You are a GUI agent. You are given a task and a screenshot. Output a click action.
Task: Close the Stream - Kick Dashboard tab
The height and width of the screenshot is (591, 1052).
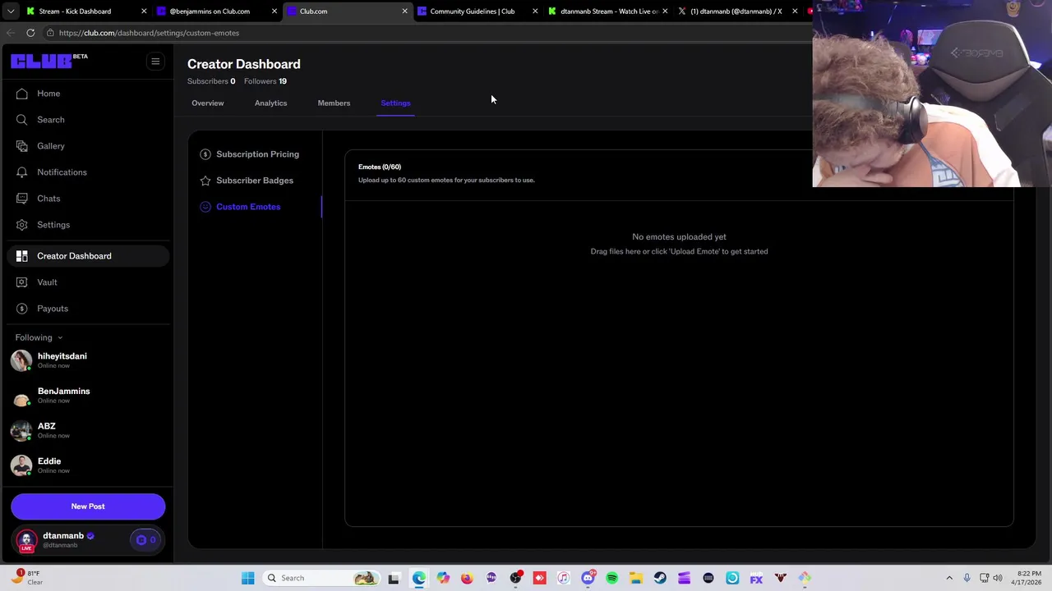pyautogui.click(x=144, y=11)
